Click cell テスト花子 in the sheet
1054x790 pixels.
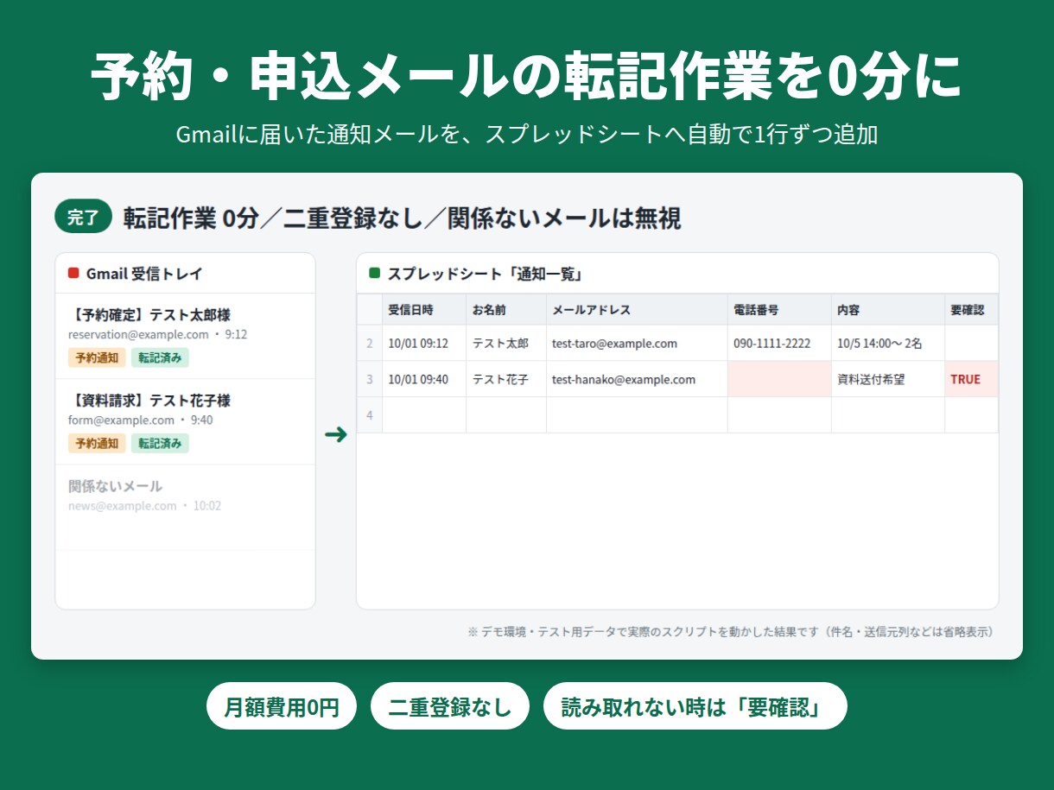coord(506,379)
